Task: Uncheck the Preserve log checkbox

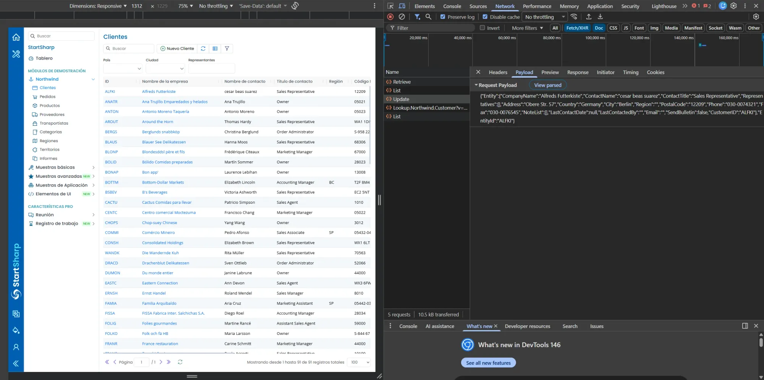Action: click(x=442, y=17)
